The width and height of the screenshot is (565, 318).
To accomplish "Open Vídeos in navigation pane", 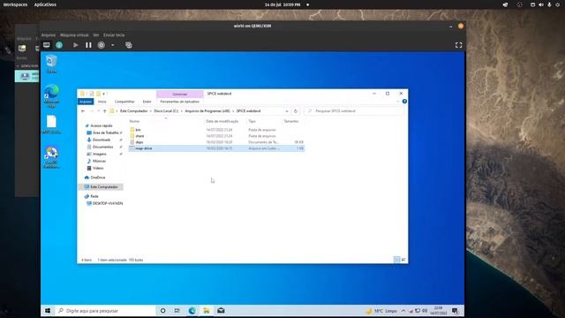I will (98, 168).
